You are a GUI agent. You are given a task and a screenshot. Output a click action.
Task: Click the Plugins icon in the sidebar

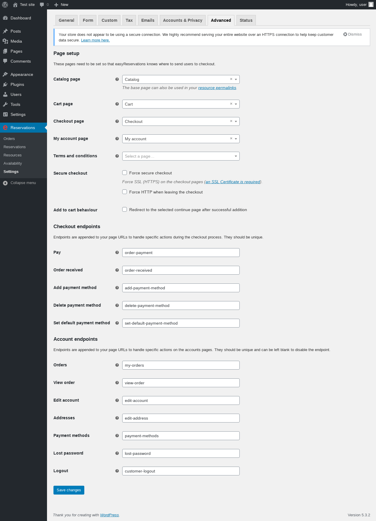5,84
